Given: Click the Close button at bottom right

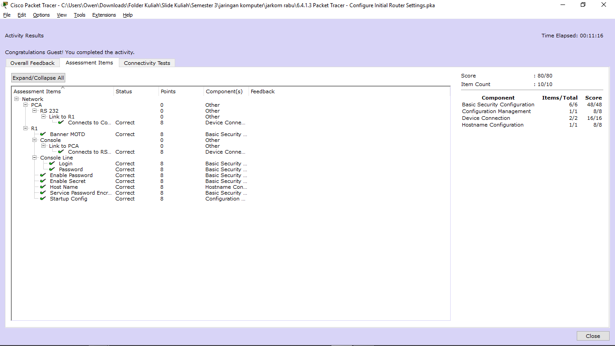Looking at the screenshot, I should coord(593,336).
